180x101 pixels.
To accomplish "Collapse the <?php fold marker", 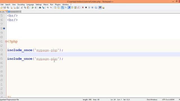I will coord(6,42).
